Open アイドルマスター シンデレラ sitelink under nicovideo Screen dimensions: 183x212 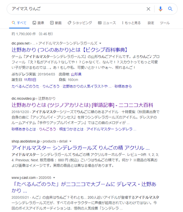(x=111, y=129)
